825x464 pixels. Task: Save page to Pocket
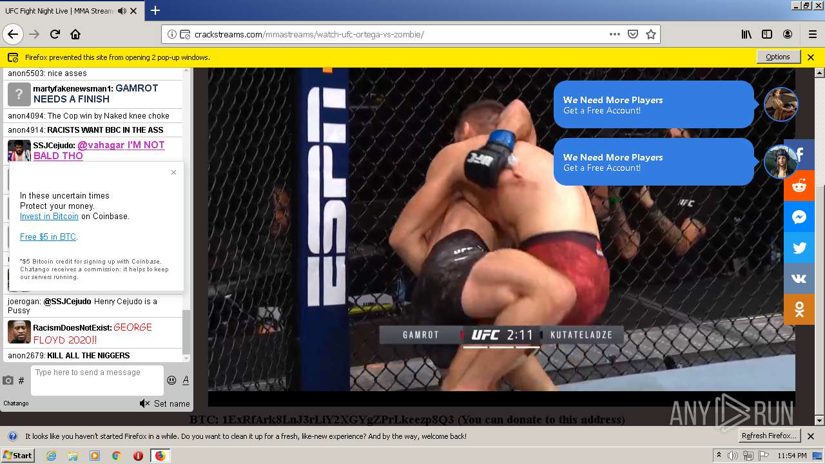click(x=633, y=34)
